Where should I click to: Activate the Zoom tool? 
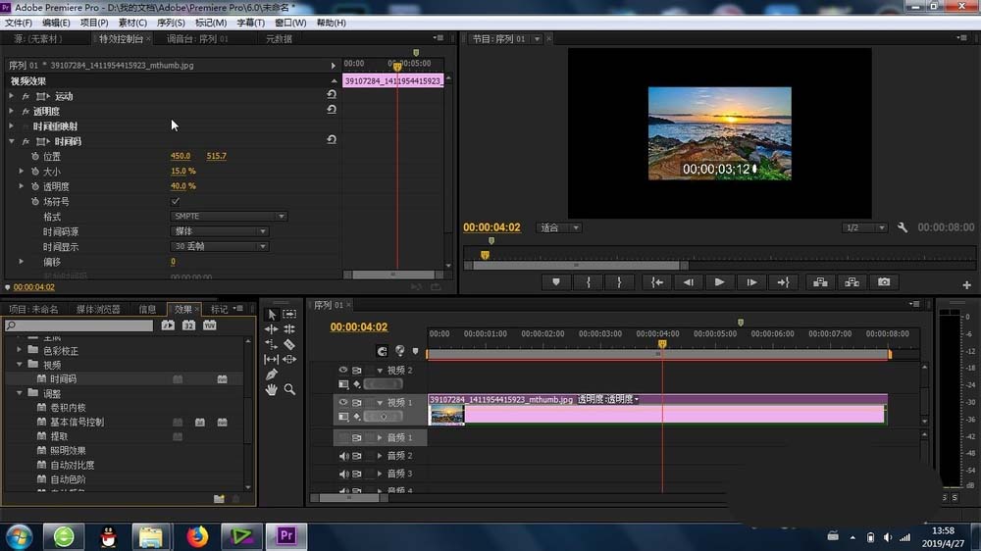pyautogui.click(x=289, y=389)
